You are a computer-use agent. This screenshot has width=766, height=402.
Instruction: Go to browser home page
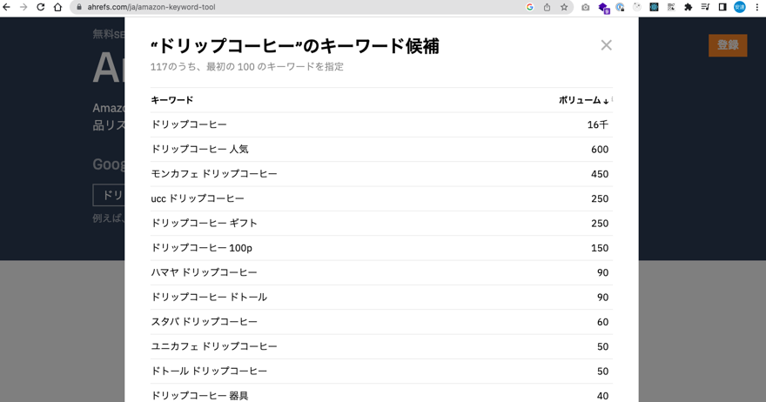[57, 7]
